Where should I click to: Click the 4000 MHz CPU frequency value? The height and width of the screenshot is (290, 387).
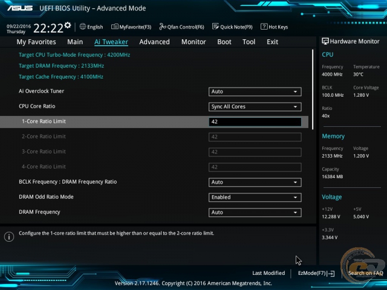click(x=332, y=74)
